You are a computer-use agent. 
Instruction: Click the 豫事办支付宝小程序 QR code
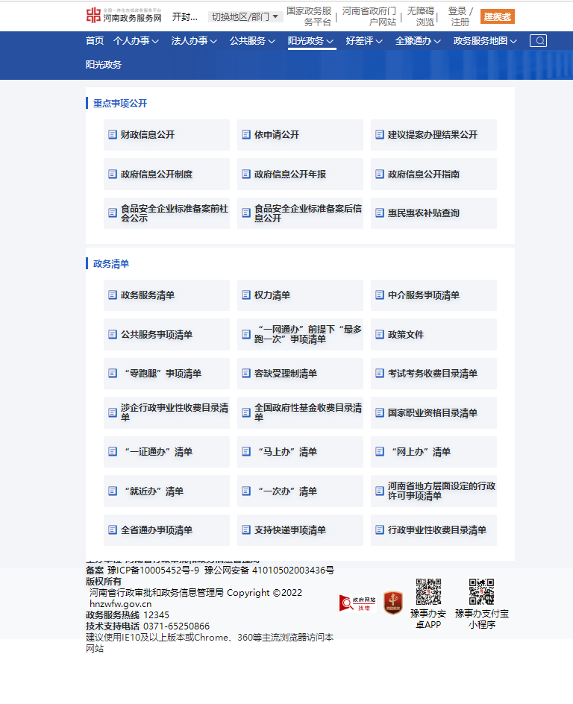481,591
